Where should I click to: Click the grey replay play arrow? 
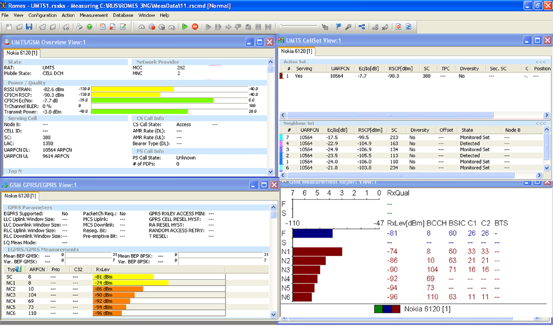coord(208,27)
